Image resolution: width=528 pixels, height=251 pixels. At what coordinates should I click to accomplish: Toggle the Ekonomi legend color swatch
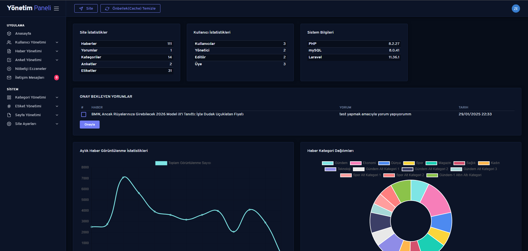tap(356, 163)
